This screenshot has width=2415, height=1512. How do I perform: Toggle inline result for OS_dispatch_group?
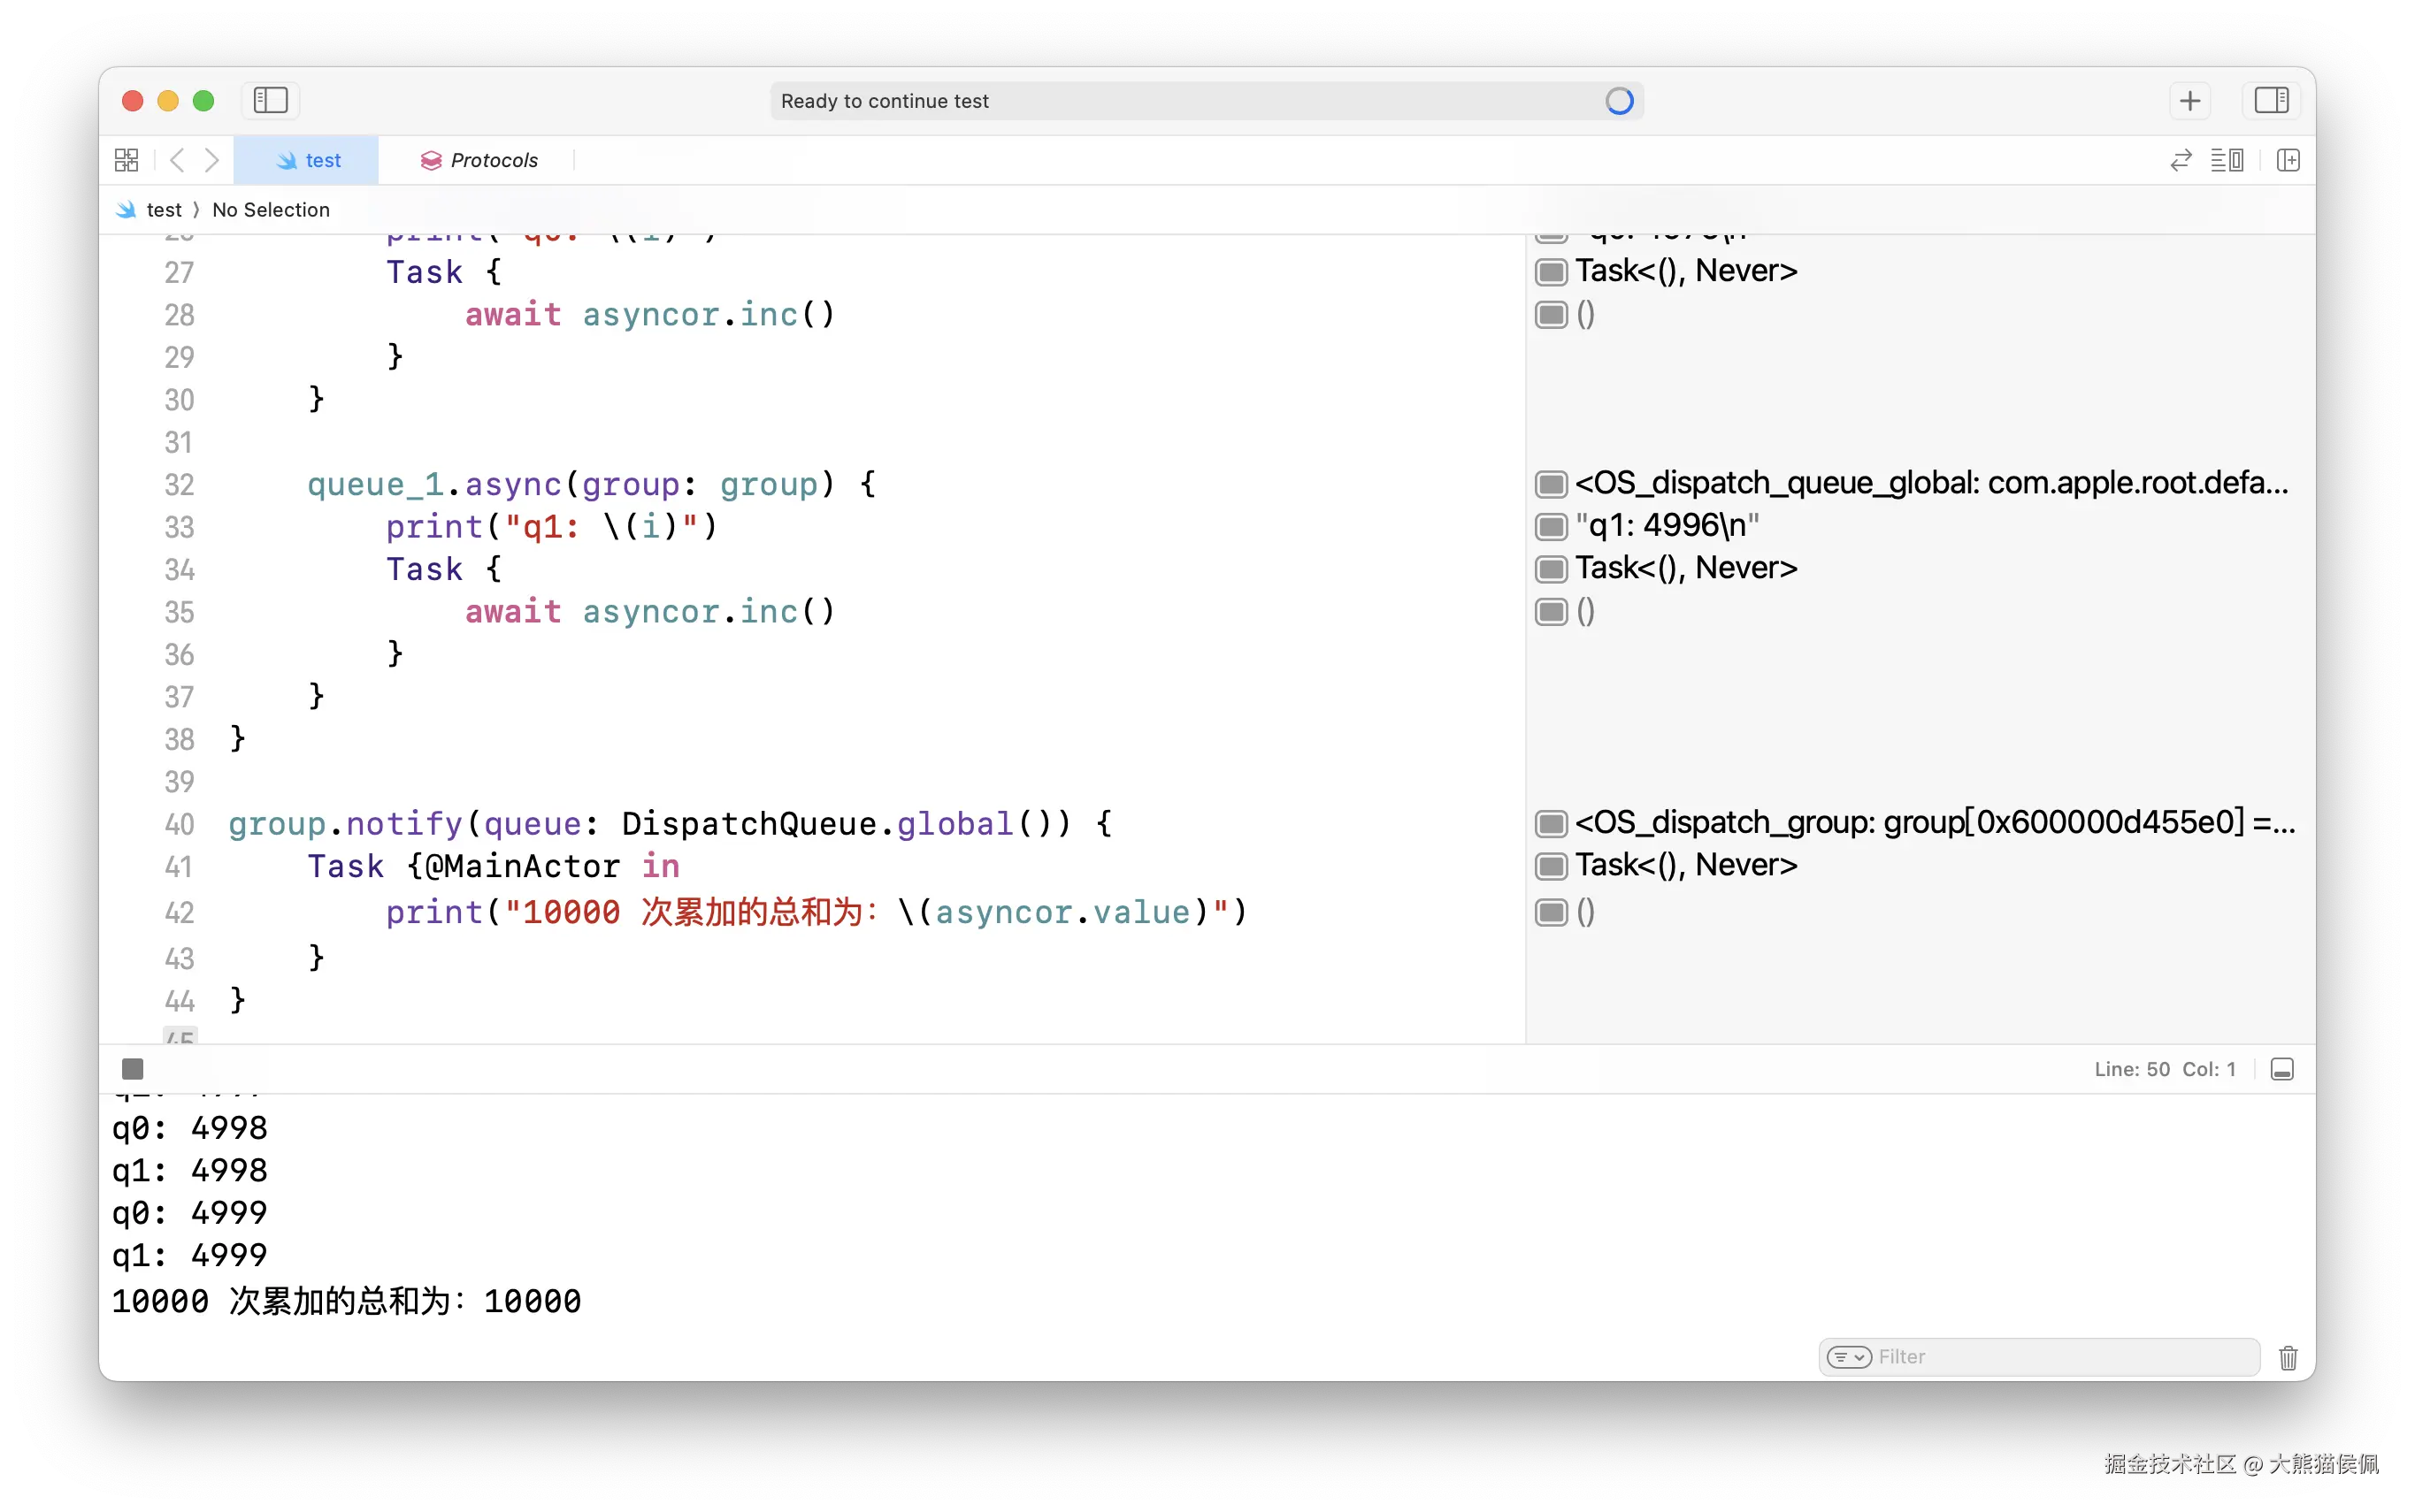tap(1552, 823)
